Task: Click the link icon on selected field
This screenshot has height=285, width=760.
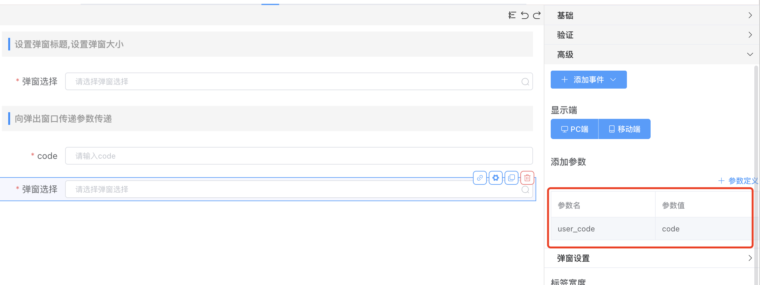Action: pyautogui.click(x=480, y=178)
